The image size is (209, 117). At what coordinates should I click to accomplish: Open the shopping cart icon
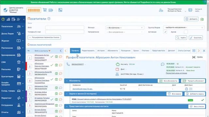(x=45, y=10)
